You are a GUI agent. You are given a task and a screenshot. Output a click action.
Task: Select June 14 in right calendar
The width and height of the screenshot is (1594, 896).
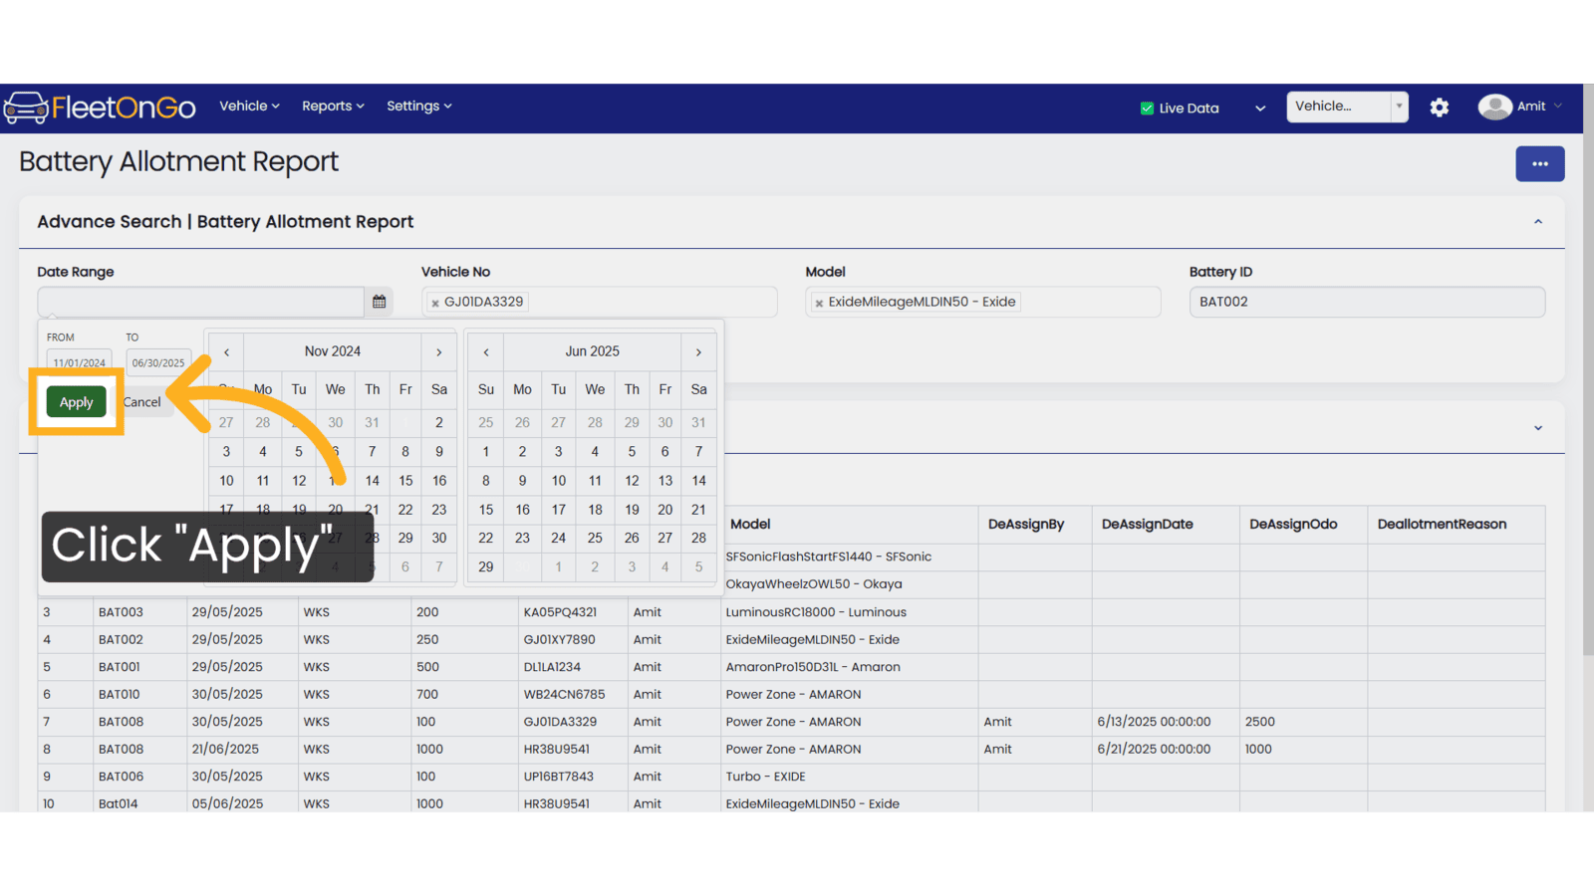point(698,481)
